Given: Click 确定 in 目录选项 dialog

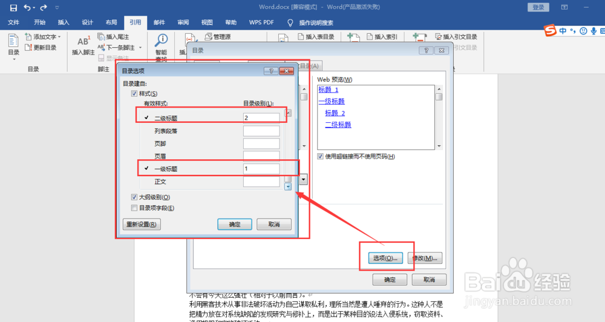Looking at the screenshot, I should tap(235, 225).
